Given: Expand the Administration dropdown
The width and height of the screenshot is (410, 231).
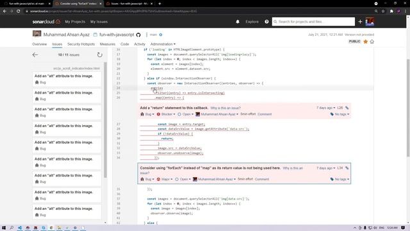Looking at the screenshot, I should 163,44.
